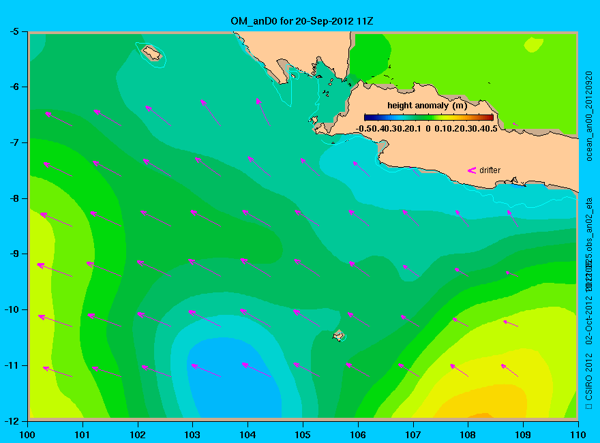Image resolution: width=600 pixels, height=443 pixels.
Task: Click the height anomaly (m) legend label
Action: (x=427, y=106)
